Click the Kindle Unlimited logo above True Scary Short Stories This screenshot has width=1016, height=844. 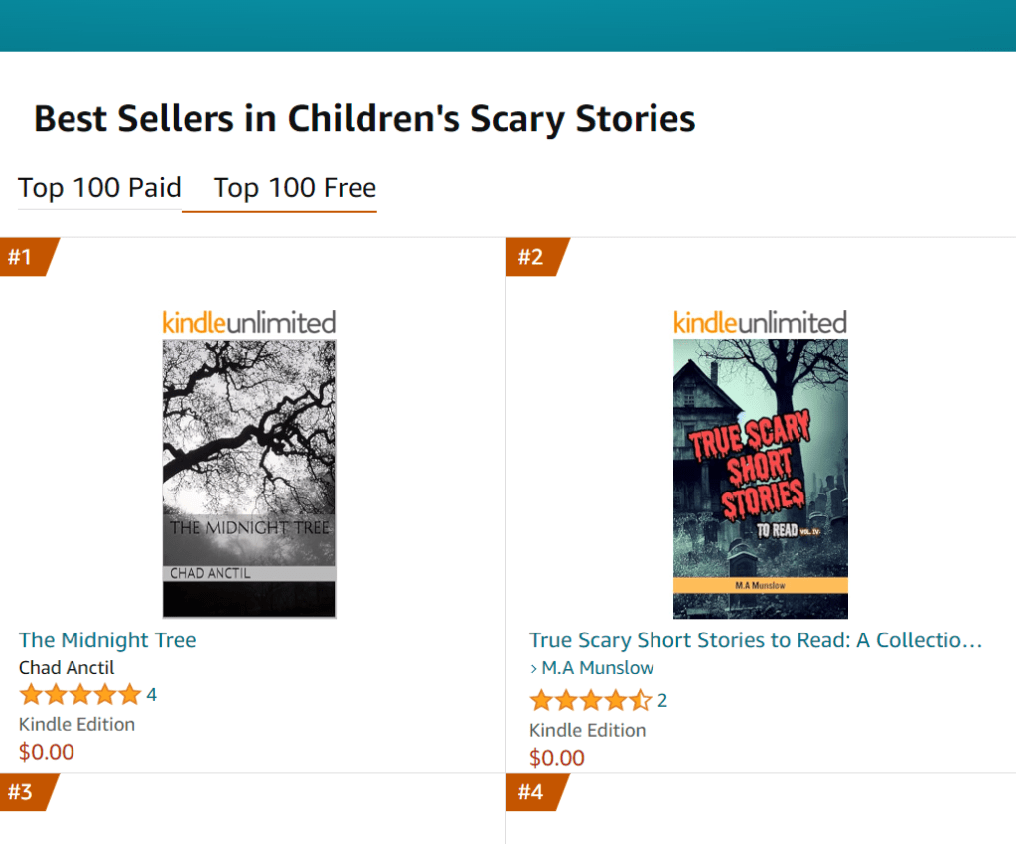(760, 322)
